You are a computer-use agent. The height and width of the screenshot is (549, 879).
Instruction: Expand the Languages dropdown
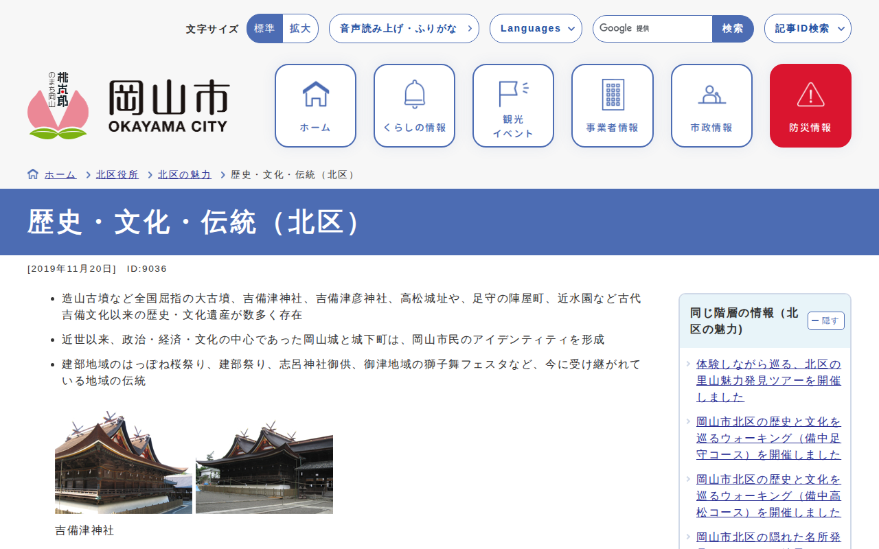point(536,29)
